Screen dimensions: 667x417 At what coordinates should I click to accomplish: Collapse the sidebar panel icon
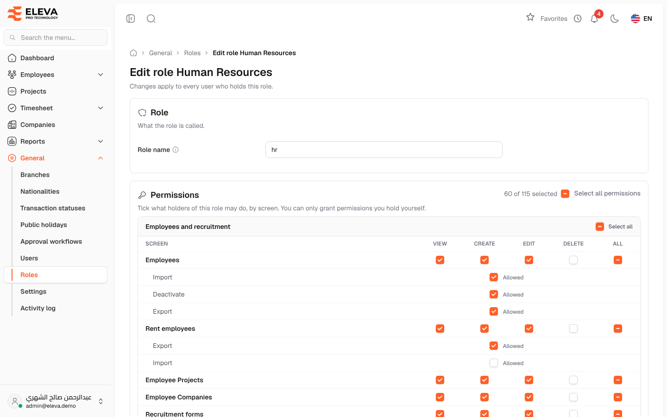131,19
